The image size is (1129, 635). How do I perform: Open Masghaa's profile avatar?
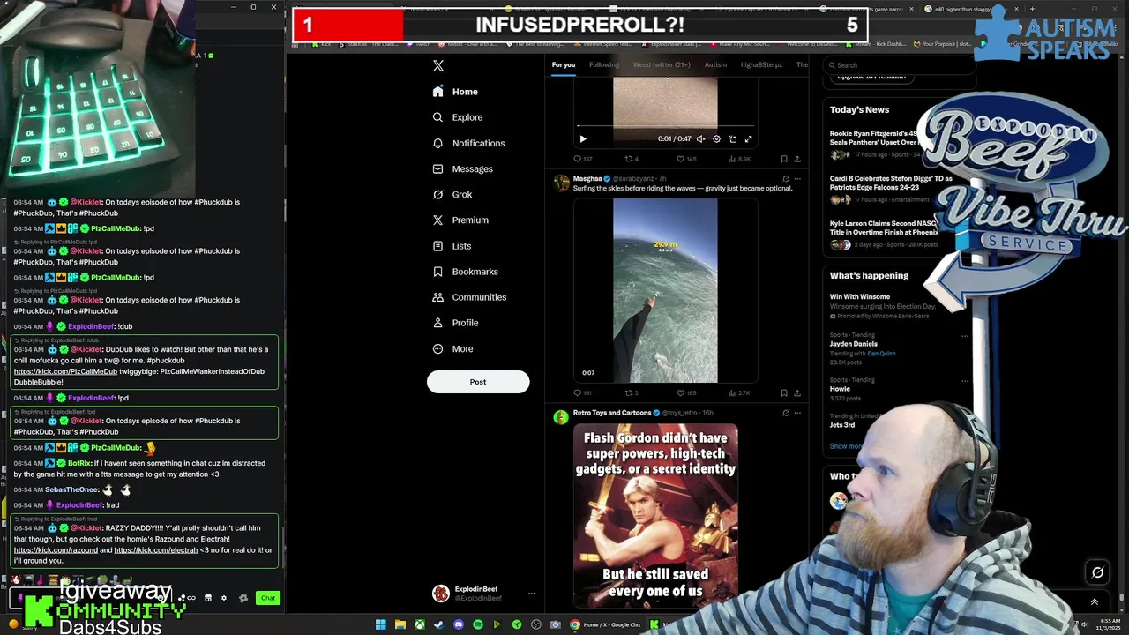pos(561,183)
